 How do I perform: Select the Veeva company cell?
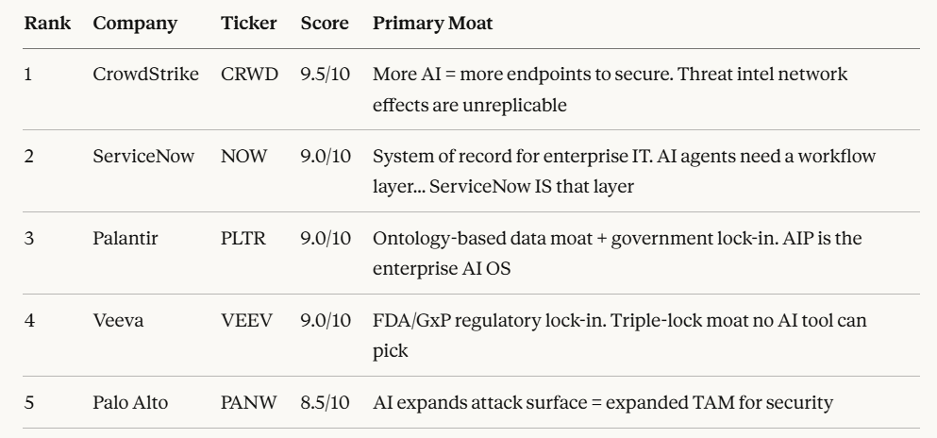[118, 320]
